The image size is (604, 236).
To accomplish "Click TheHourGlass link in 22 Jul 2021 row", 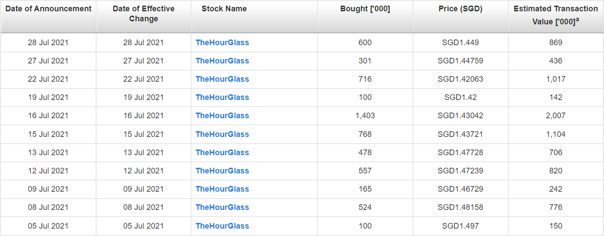I will pos(222,79).
